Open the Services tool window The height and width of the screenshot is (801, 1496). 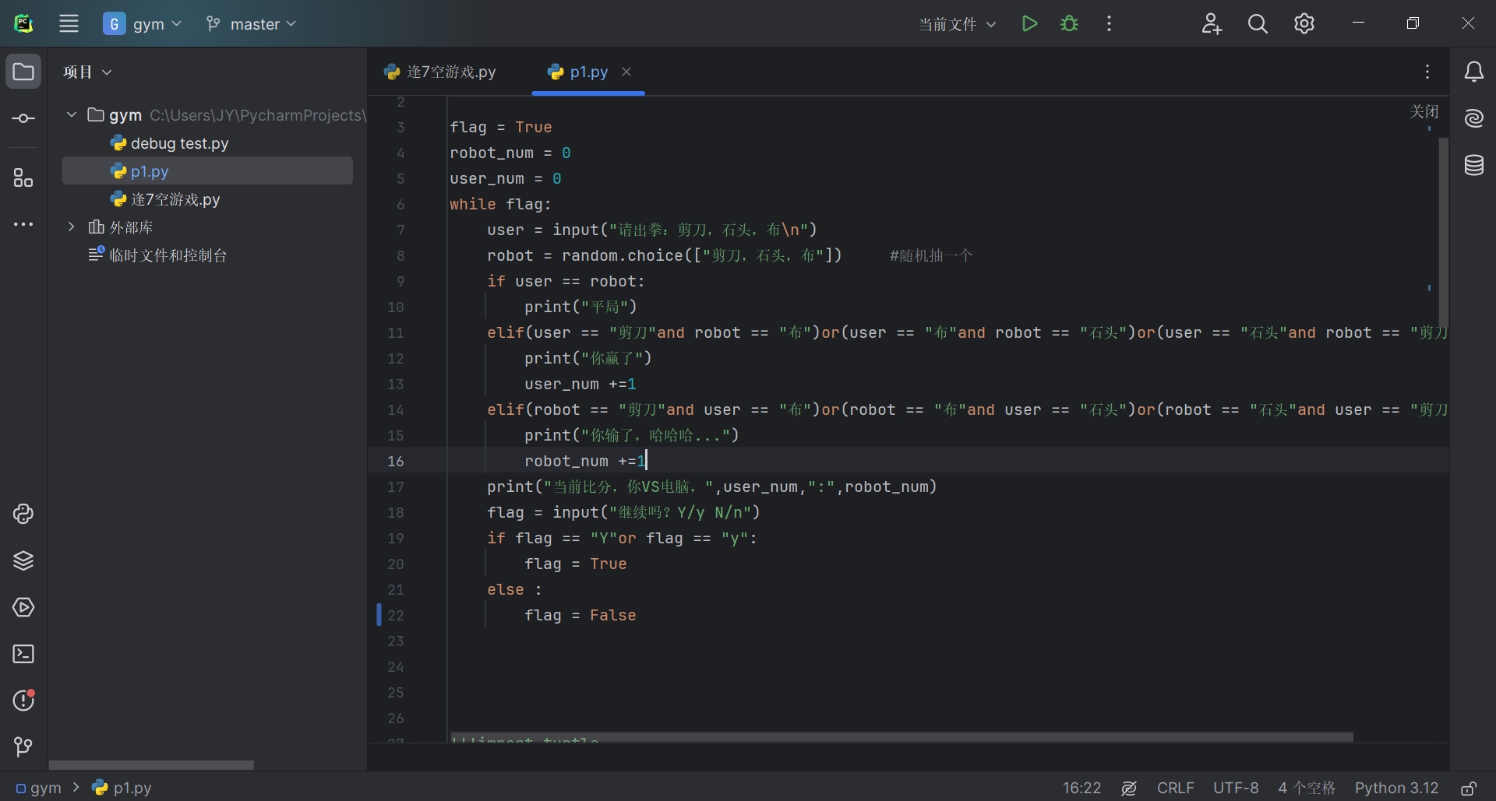(x=23, y=607)
